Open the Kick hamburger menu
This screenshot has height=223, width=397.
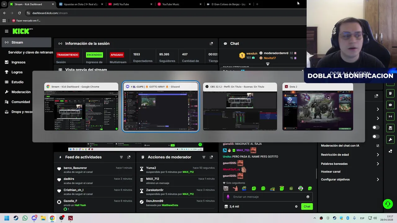click(7, 31)
